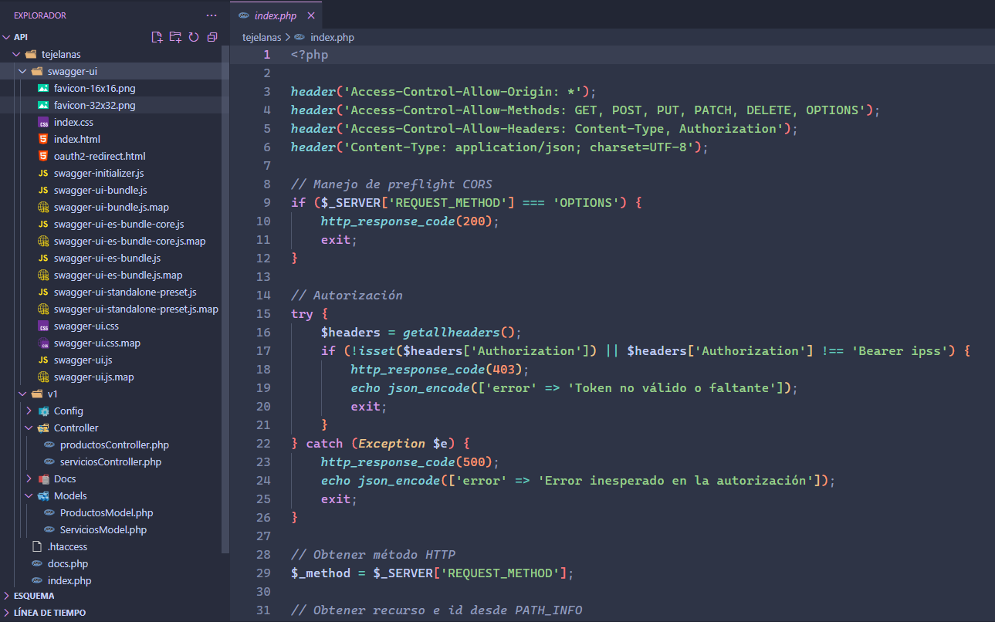Screen dimensions: 995x622
Task: Open productosController.php file
Action: tap(114, 445)
